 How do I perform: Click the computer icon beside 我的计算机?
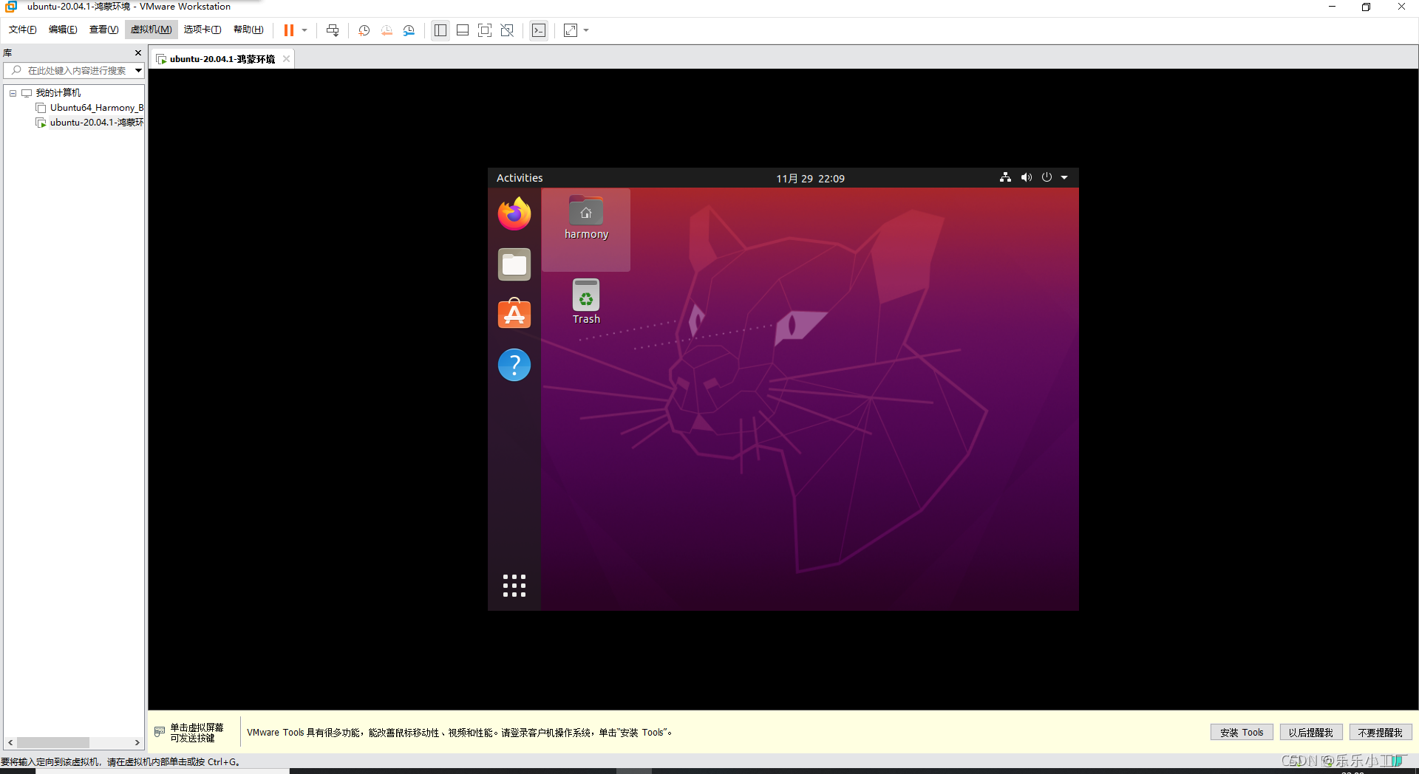(27, 93)
